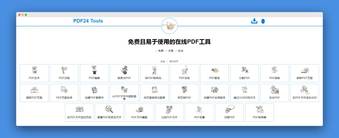
Task: Open the PDF解密 (unlock) tool tile
Action: (214, 73)
